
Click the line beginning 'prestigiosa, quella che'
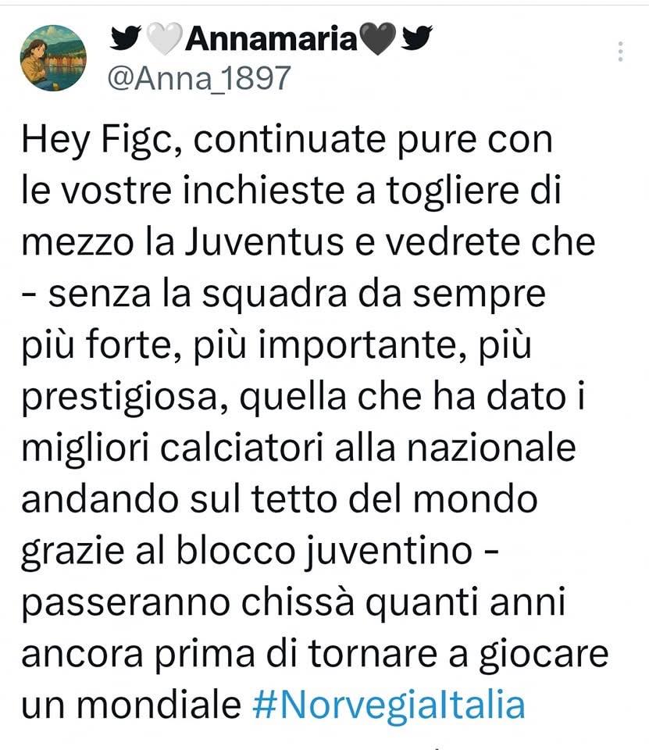click(x=303, y=397)
